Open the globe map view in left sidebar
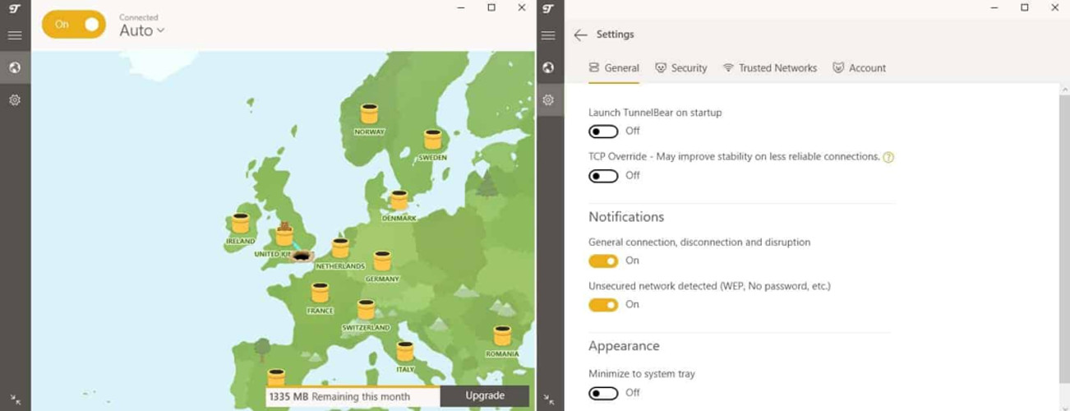Screen dimensions: 1070x411 point(15,67)
